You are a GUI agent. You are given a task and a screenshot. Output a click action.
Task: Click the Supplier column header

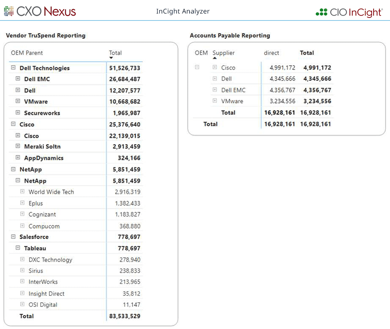(x=224, y=53)
